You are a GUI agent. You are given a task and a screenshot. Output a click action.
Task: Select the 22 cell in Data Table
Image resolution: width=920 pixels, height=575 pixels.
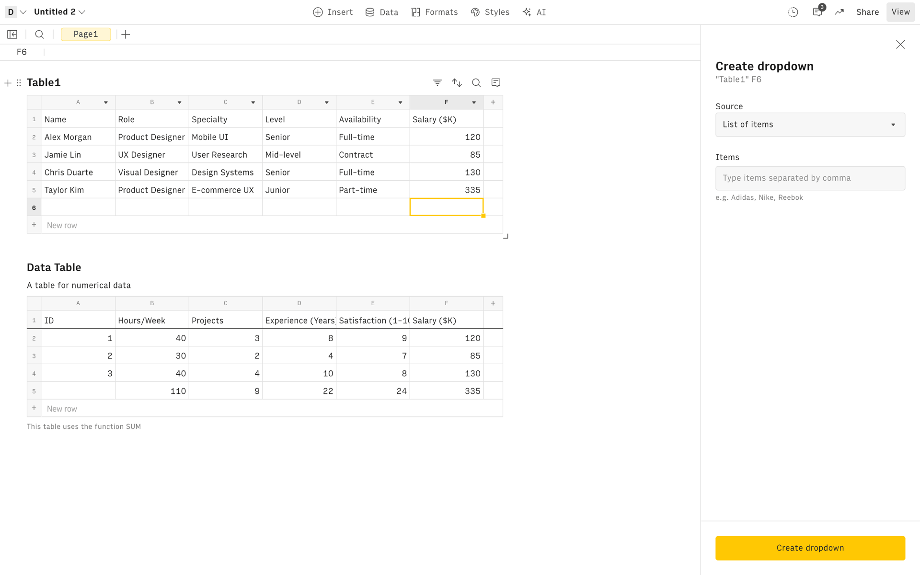pyautogui.click(x=299, y=391)
